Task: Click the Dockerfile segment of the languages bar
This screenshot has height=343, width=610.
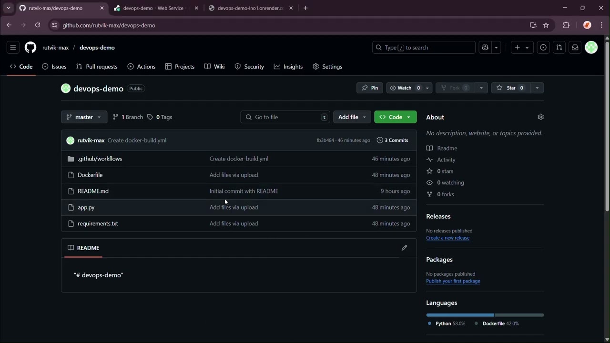Action: click(x=519, y=315)
